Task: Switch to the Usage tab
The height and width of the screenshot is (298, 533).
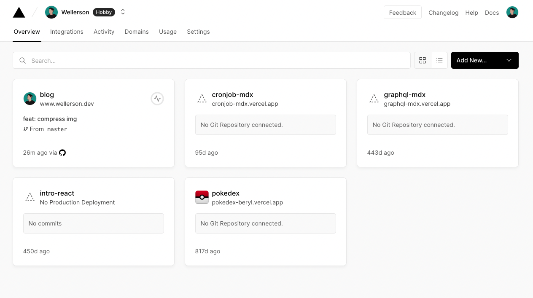Action: 168,32
